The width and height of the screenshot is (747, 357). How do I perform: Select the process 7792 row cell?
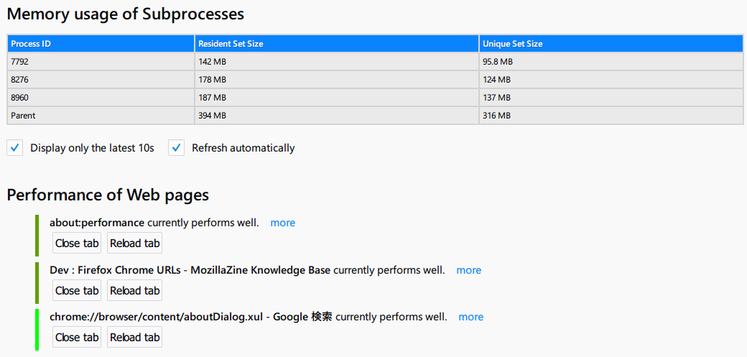(101, 62)
